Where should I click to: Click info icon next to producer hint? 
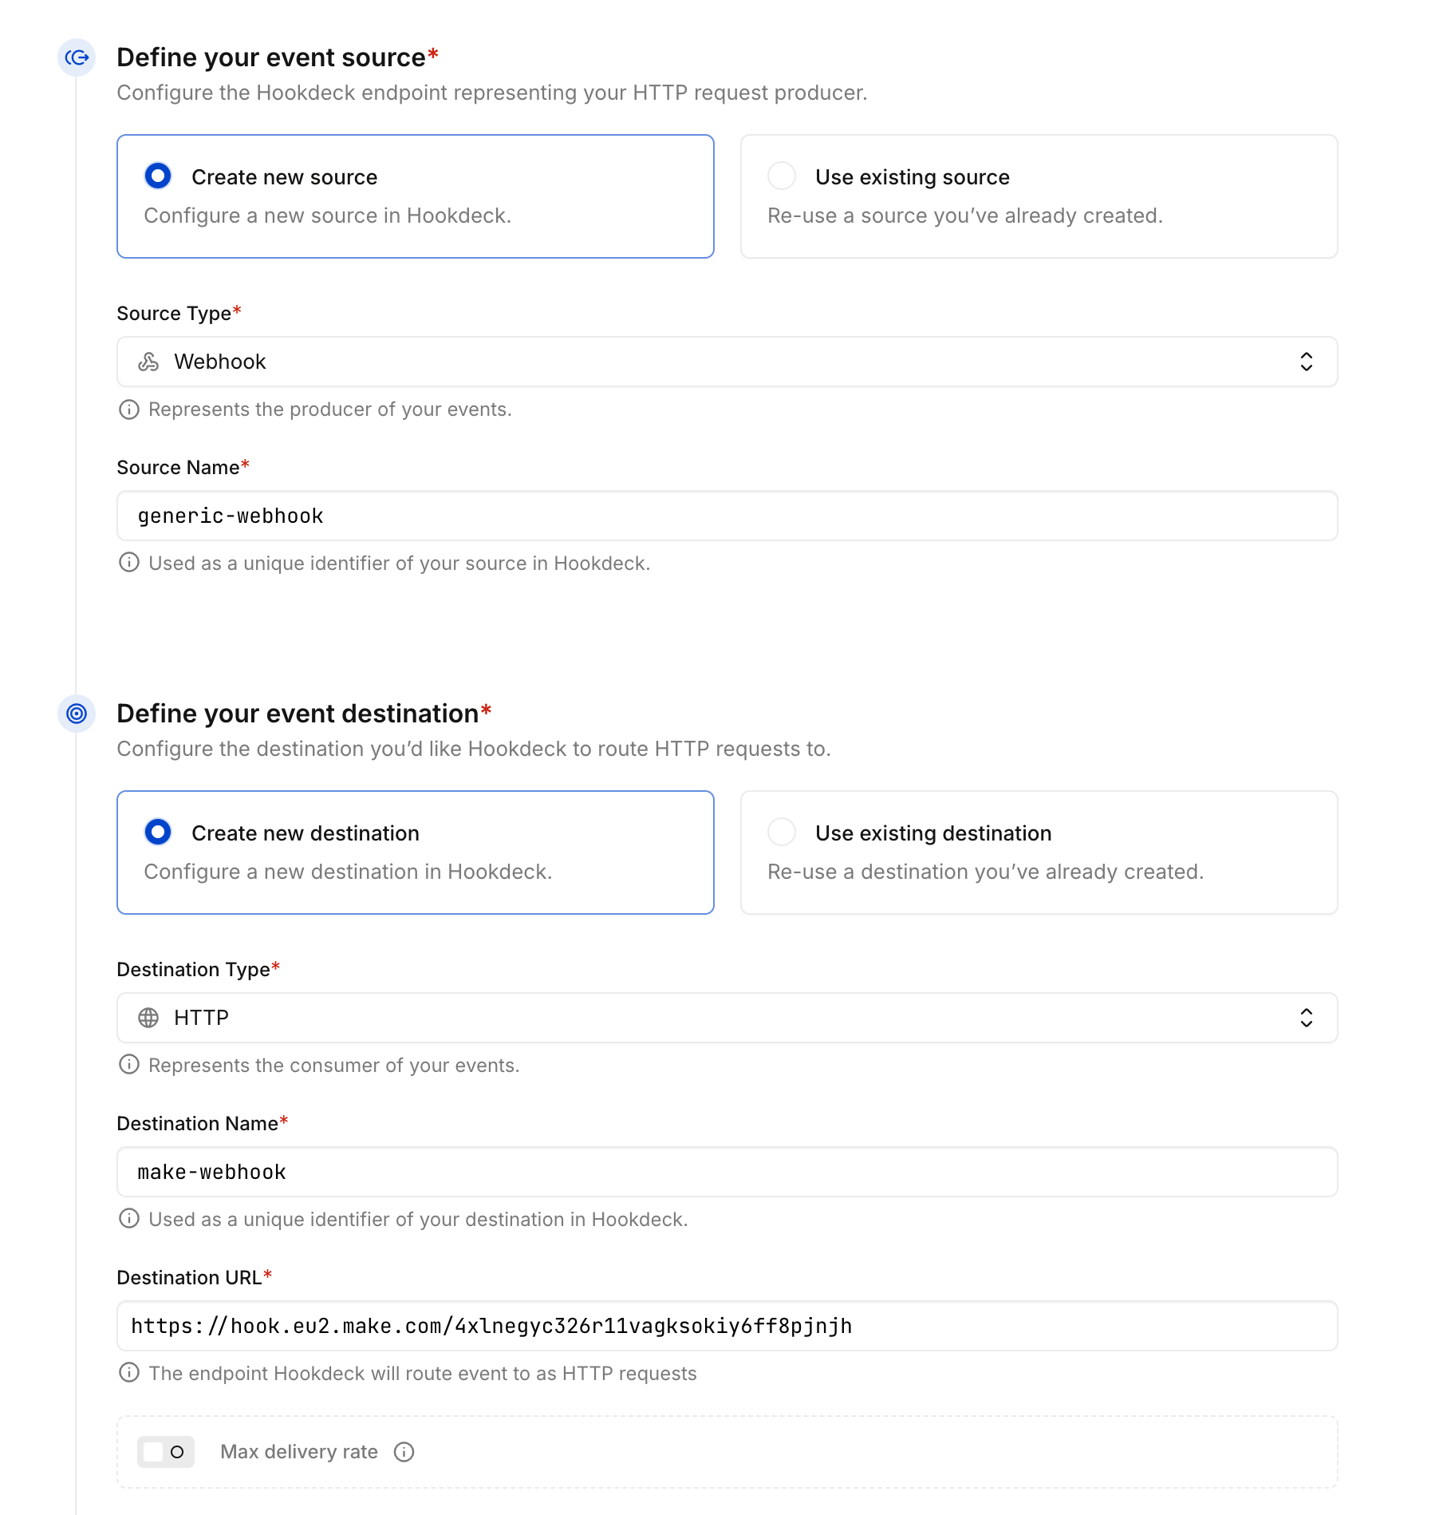tap(129, 409)
